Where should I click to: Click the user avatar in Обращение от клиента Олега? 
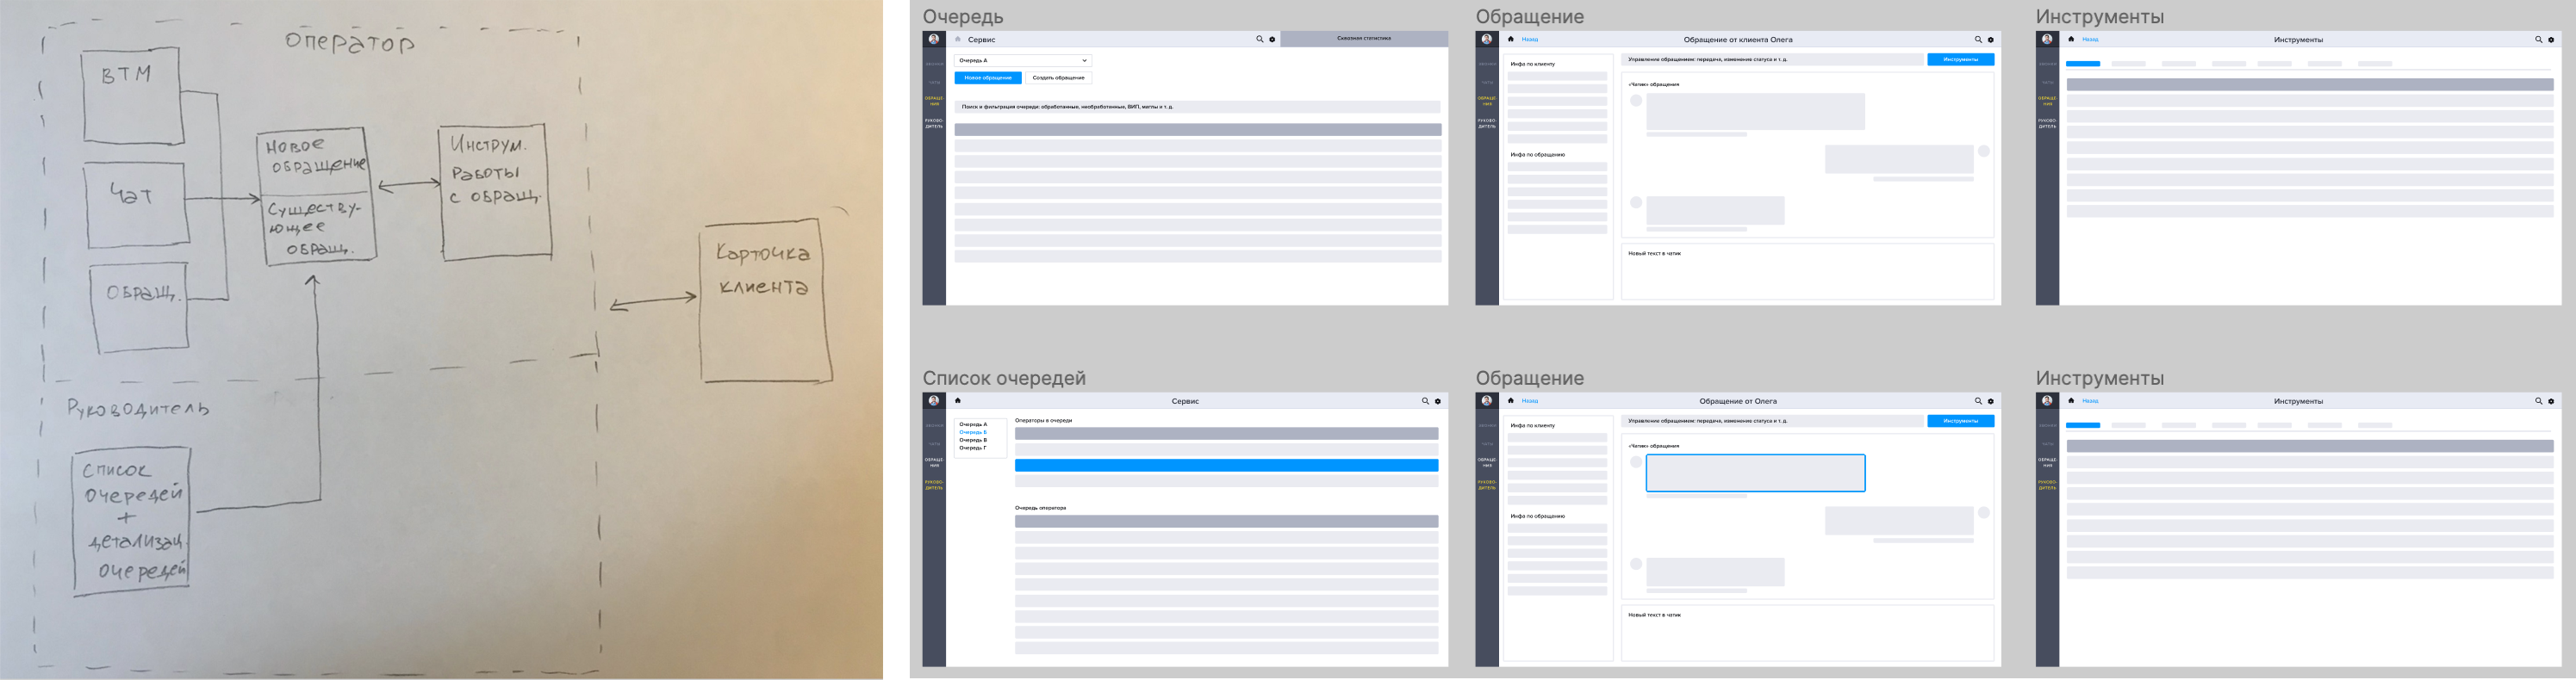pos(1487,39)
